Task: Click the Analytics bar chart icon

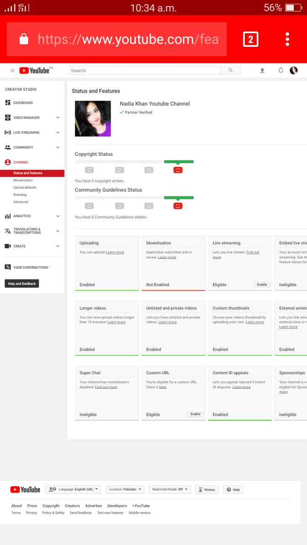Action: [x=8, y=216]
